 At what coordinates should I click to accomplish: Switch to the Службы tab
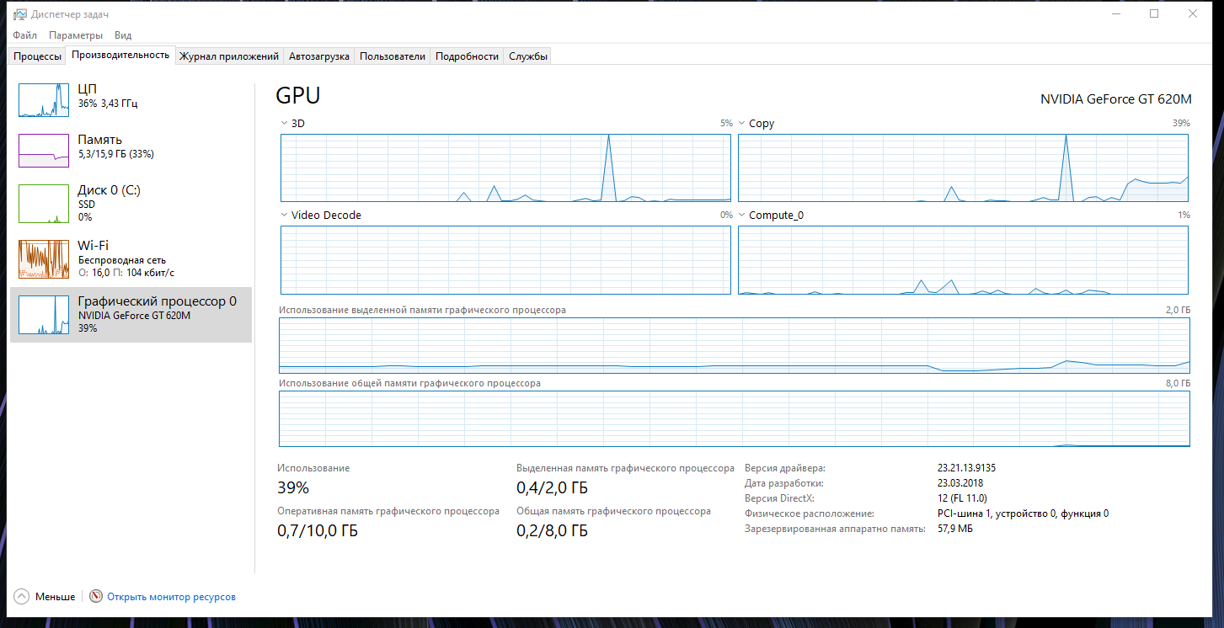tap(528, 56)
